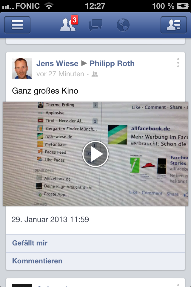Play the video in the post
The height and width of the screenshot is (287, 191).
(x=95, y=154)
